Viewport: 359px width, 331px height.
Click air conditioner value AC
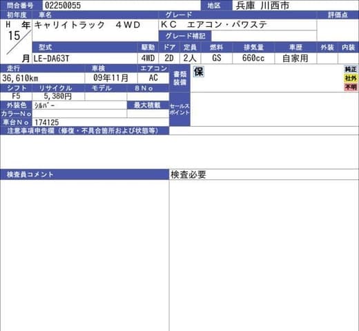click(153, 78)
